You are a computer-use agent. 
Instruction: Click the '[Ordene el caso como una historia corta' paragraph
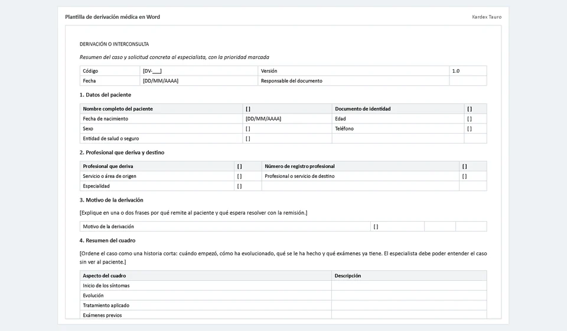pyautogui.click(x=283, y=258)
